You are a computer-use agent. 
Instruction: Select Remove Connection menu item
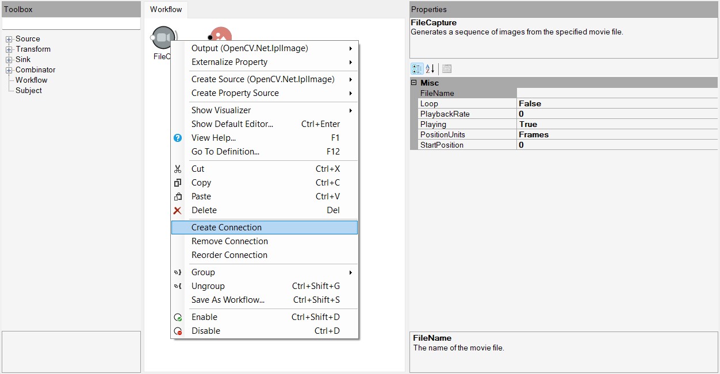click(x=265, y=241)
